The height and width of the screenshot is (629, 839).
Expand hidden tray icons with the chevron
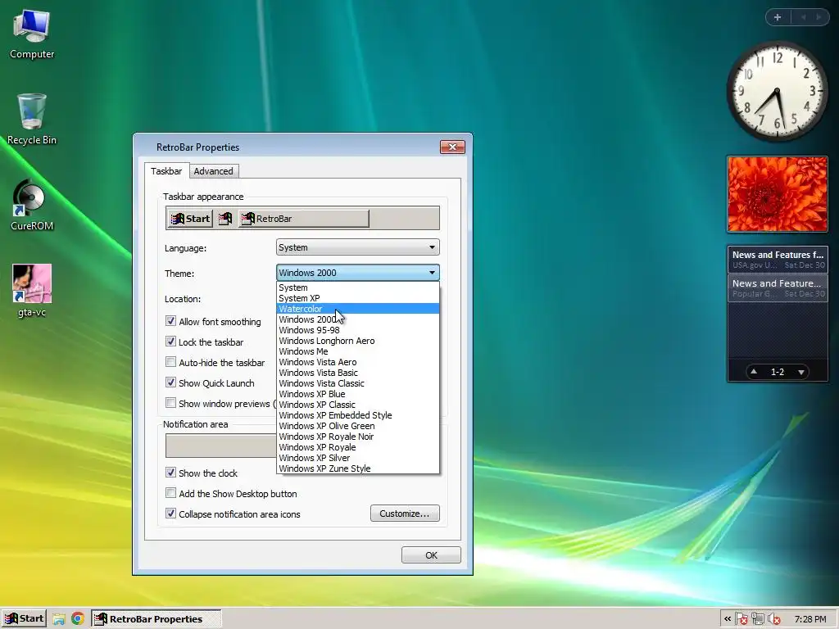728,619
